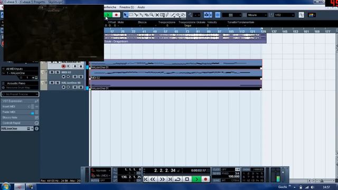Open the Aiuto menu
The height and width of the screenshot is (190, 338).
pos(141,7)
